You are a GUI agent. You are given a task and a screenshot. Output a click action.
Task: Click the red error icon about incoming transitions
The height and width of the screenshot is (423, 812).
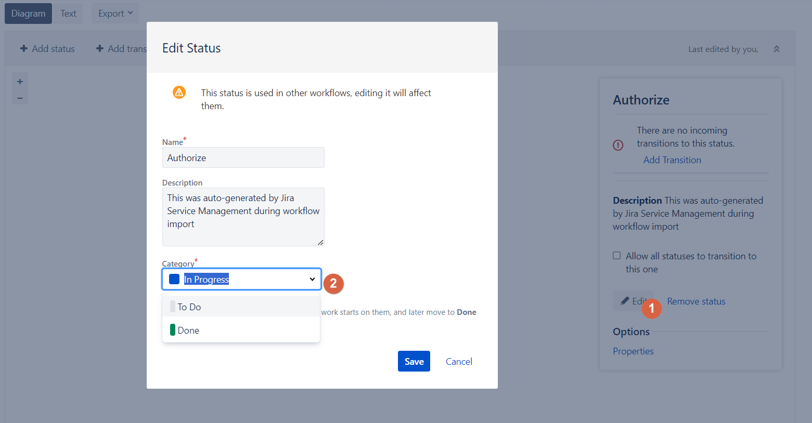tap(618, 145)
